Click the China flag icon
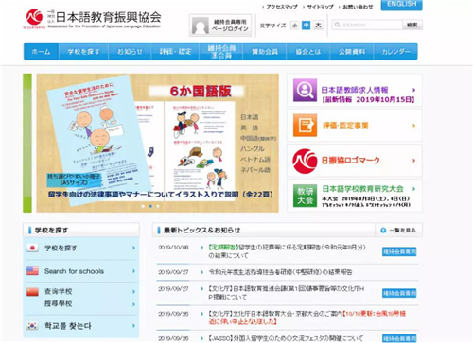 coord(32,292)
